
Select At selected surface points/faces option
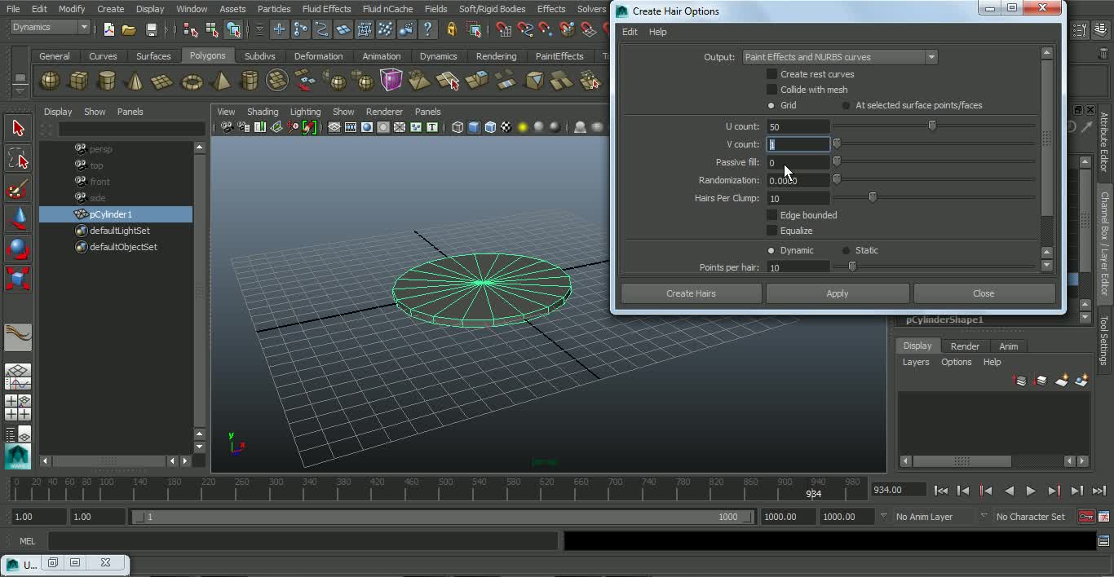[x=847, y=105]
